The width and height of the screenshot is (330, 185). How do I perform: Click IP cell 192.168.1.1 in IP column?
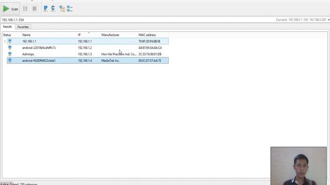(x=85, y=41)
